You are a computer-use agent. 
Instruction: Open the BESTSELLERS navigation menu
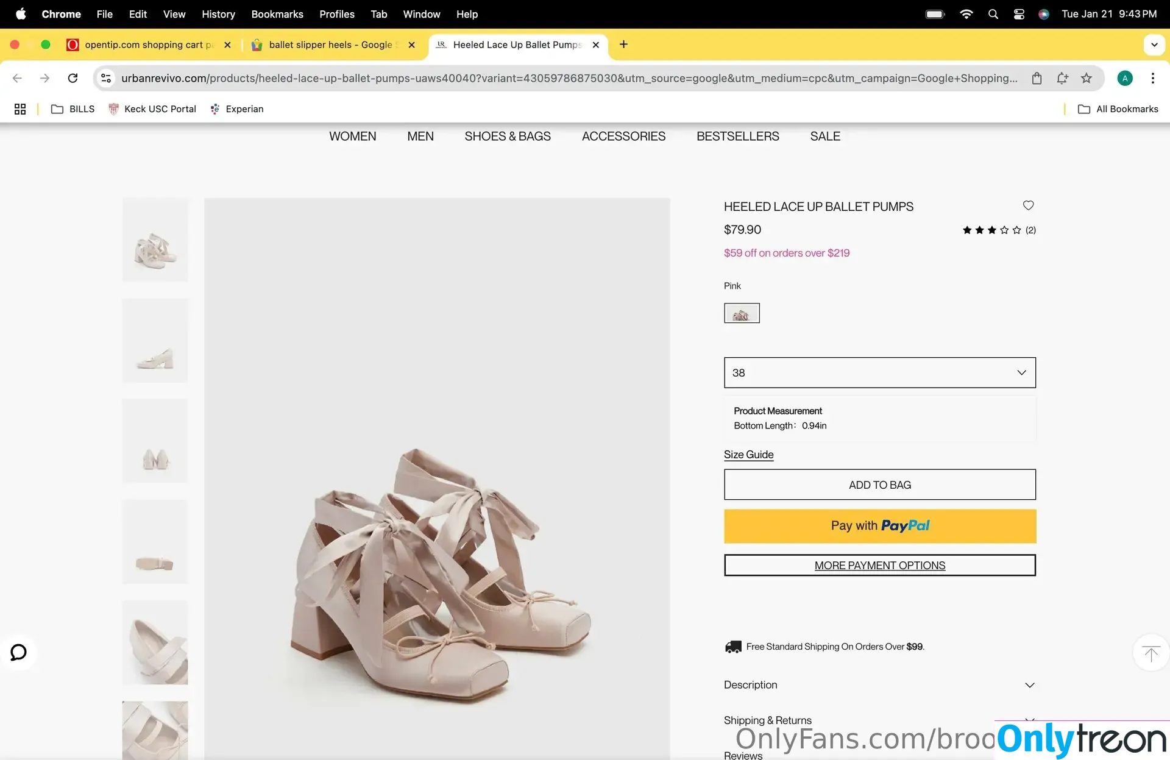[x=737, y=137]
